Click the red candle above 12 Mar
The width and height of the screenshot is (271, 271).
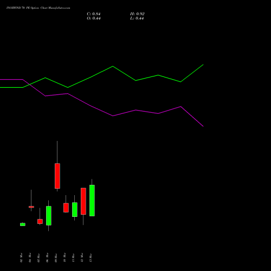click(x=83, y=201)
